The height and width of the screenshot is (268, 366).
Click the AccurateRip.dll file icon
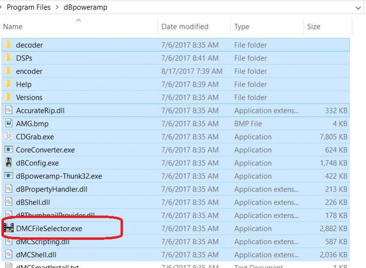(x=8, y=110)
